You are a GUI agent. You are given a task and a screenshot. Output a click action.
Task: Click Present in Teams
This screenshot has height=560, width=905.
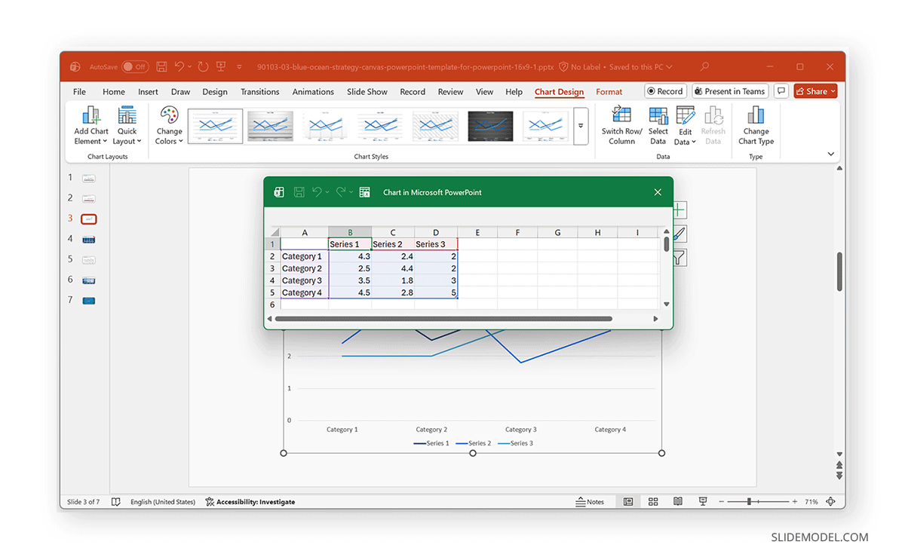point(729,90)
